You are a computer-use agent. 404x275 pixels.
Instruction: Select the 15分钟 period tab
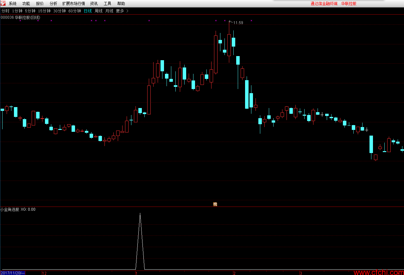[44, 11]
